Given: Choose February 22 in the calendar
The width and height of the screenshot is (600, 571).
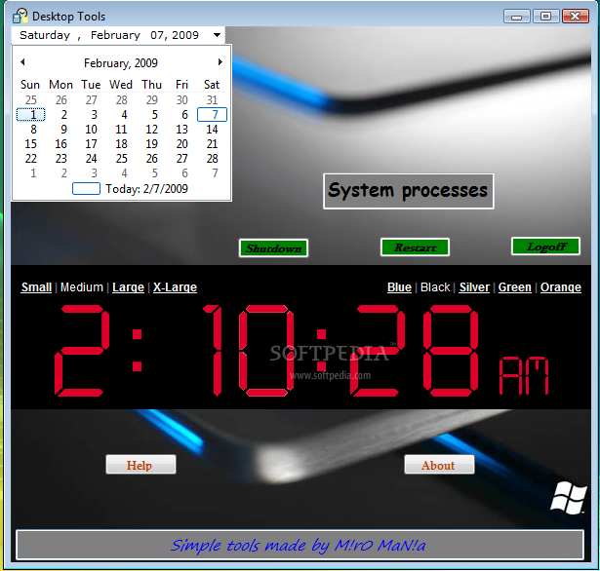Looking at the screenshot, I should pos(30,158).
